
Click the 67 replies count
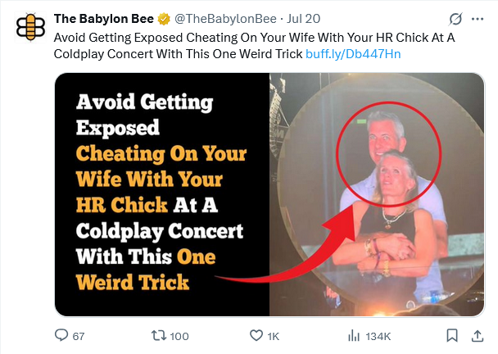[79, 336]
